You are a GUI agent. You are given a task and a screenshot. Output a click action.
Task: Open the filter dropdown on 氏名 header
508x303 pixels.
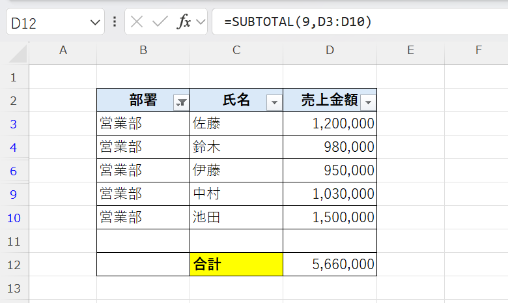(x=274, y=102)
